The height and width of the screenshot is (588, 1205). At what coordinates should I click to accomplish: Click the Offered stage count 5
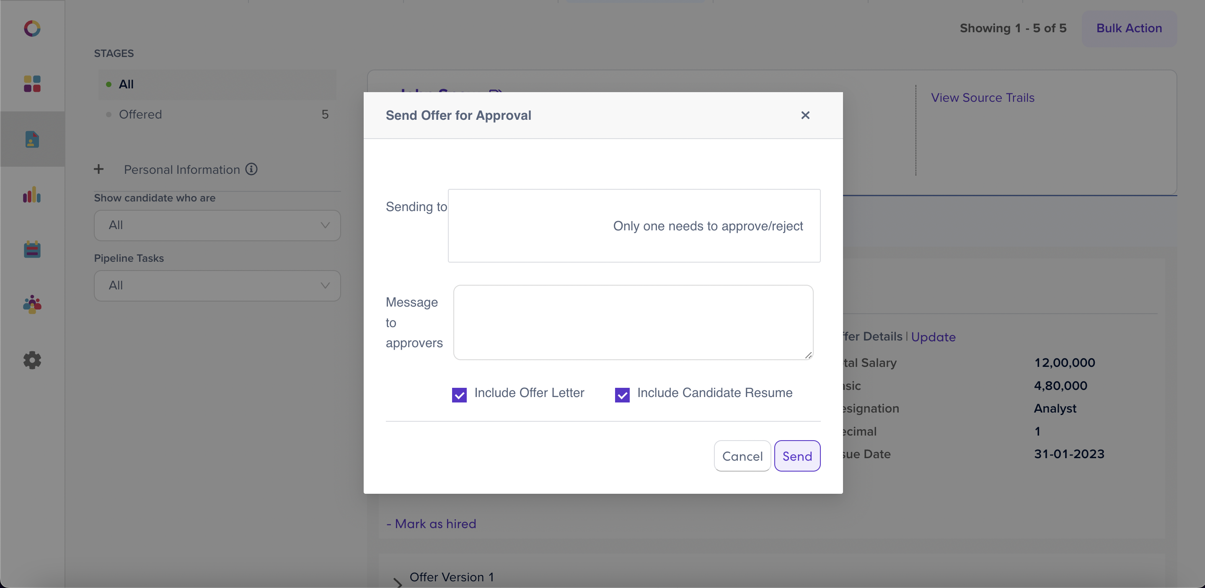(325, 114)
